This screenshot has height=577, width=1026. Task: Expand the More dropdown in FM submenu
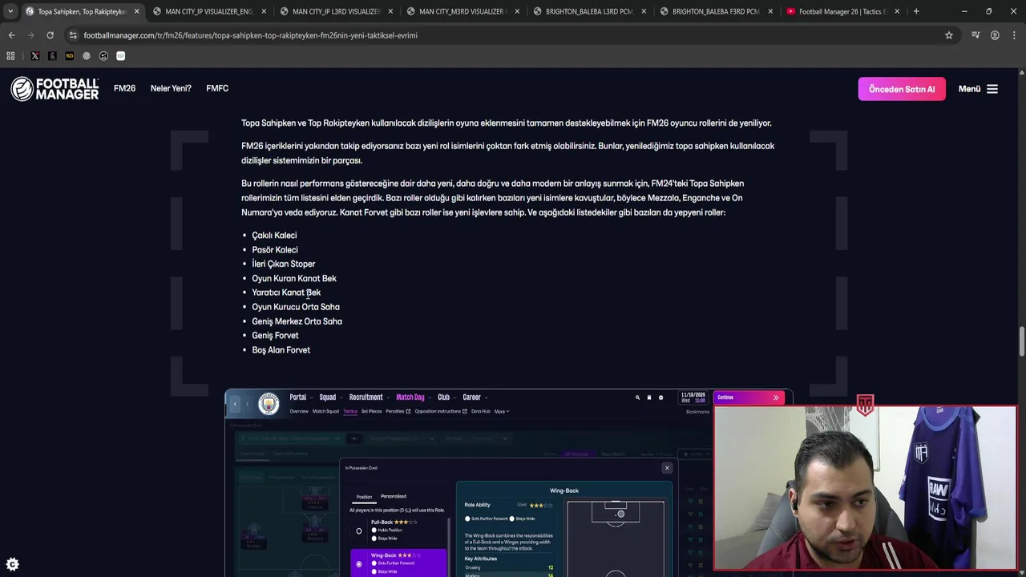coord(502,412)
